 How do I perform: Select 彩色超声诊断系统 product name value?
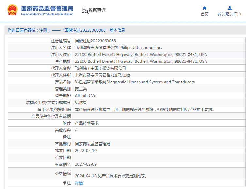tap(135, 82)
